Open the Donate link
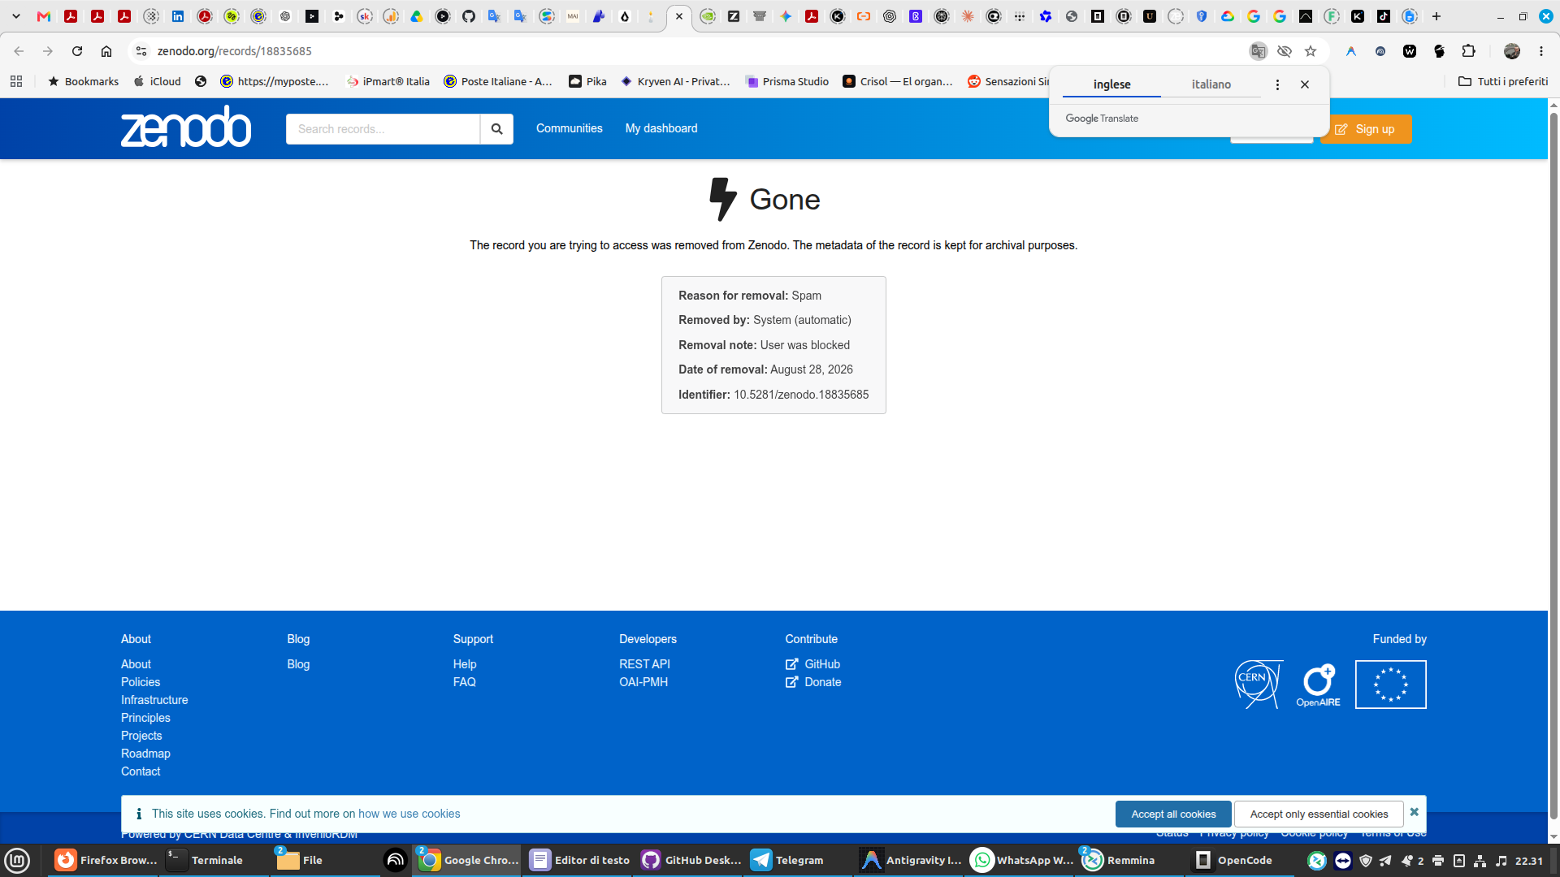Image resolution: width=1560 pixels, height=877 pixels. pyautogui.click(x=813, y=682)
